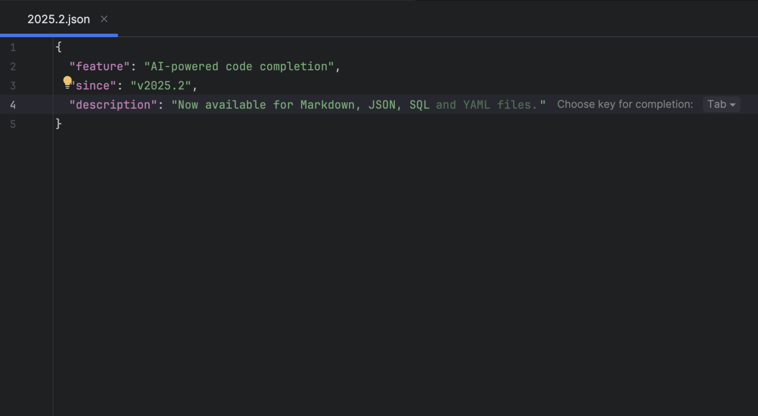Click line number 4 in gutter
This screenshot has width=758, height=416.
(13, 105)
